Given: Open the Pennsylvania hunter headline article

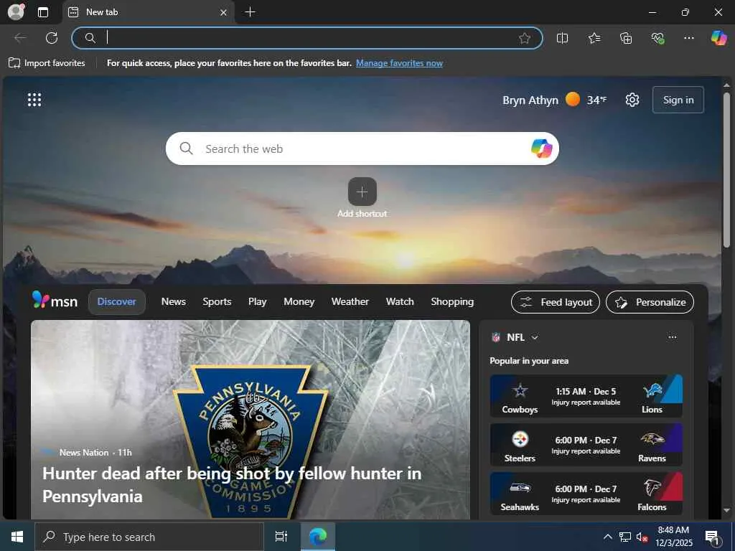Looking at the screenshot, I should point(232,484).
